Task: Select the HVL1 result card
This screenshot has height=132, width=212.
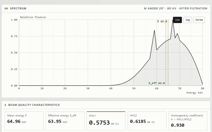Action: tap(106, 121)
